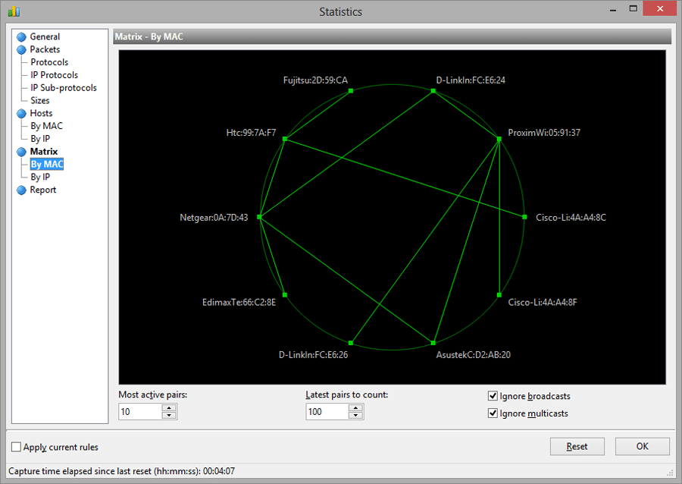Click the Netgear:0A:7D:43 node in the matrix
The height and width of the screenshot is (484, 682).
[260, 217]
